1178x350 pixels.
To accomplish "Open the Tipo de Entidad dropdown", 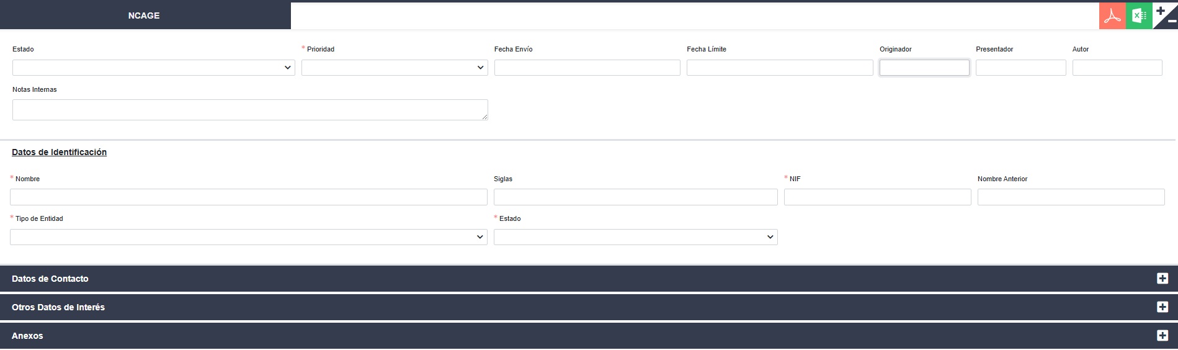I will [x=249, y=237].
